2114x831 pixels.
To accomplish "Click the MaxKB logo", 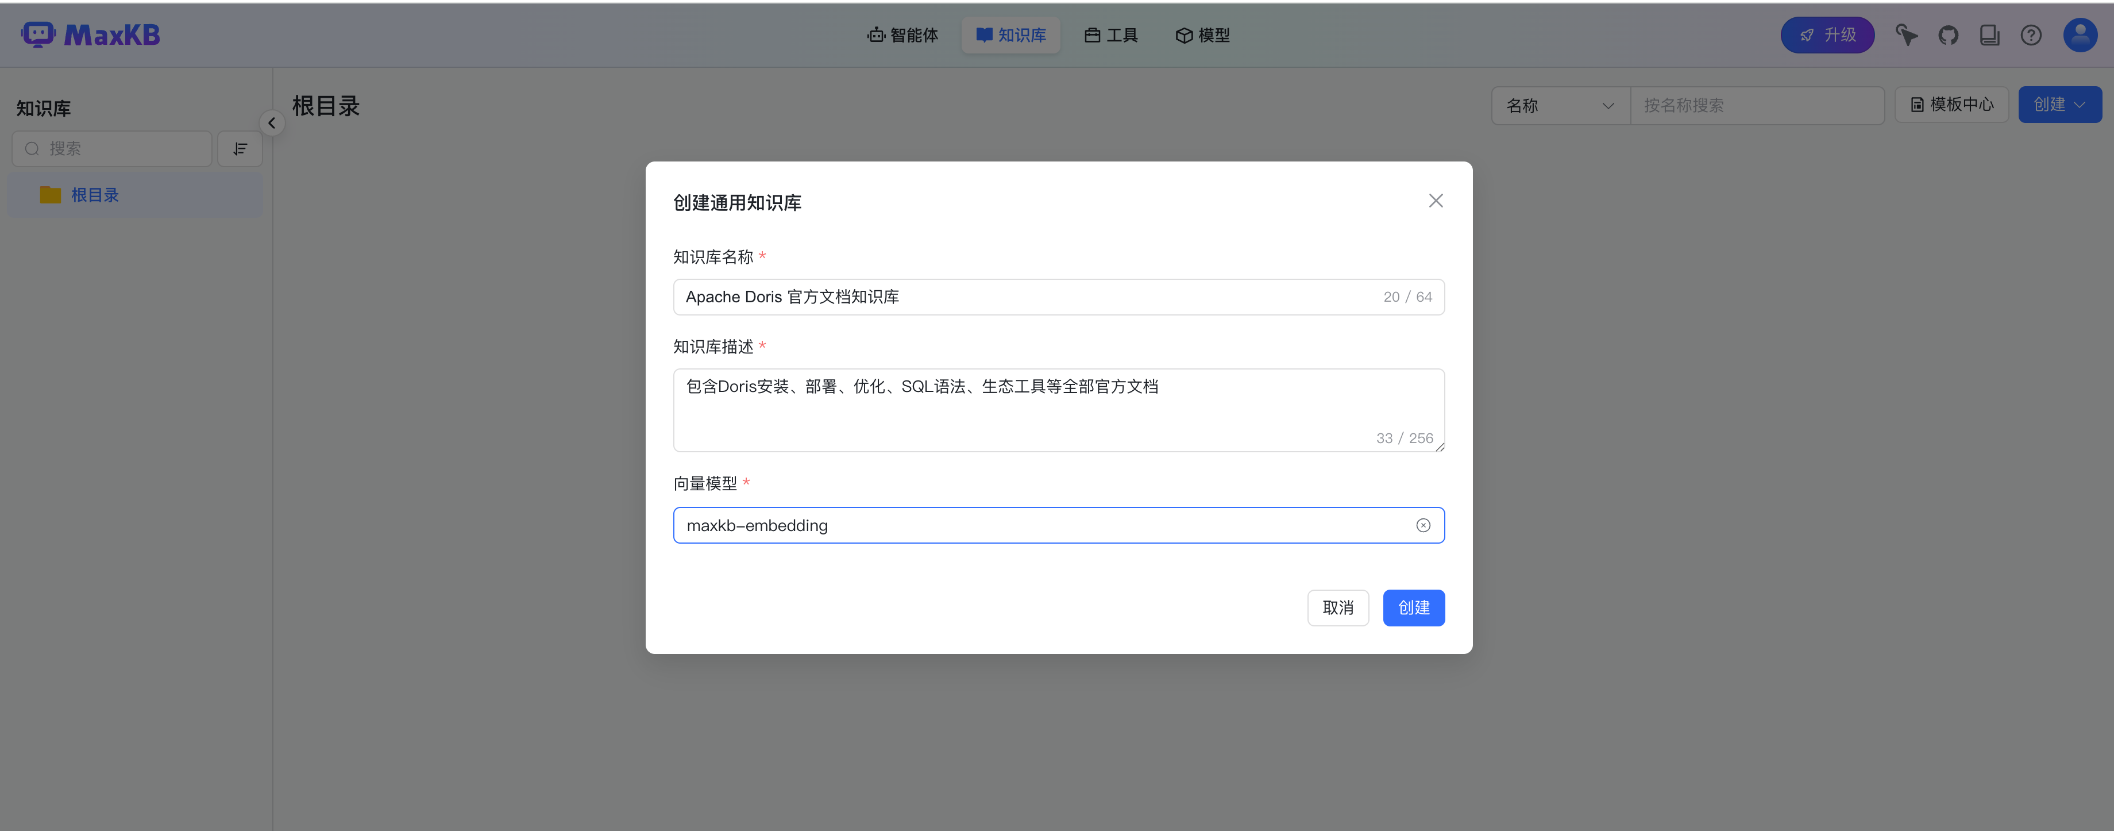I will tap(90, 34).
